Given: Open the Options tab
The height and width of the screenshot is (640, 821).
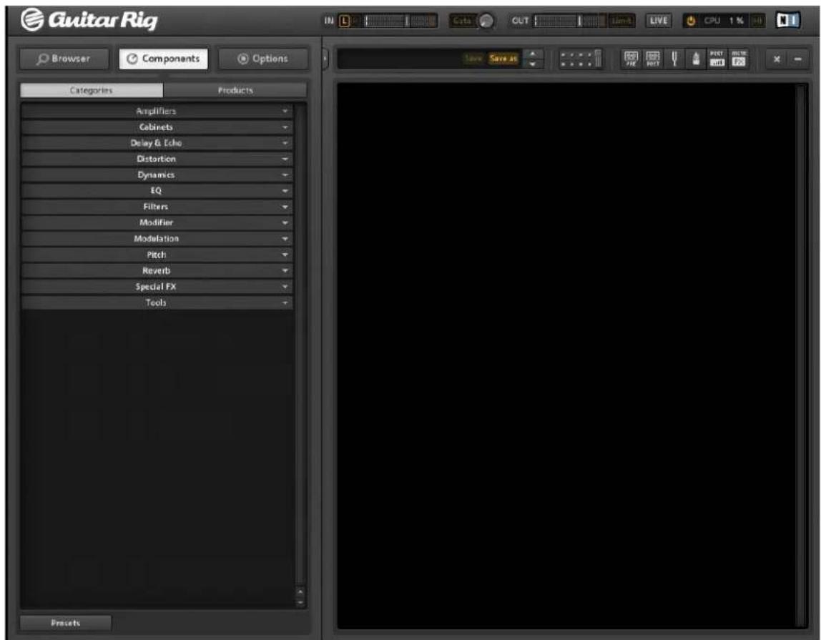Looking at the screenshot, I should tap(263, 59).
